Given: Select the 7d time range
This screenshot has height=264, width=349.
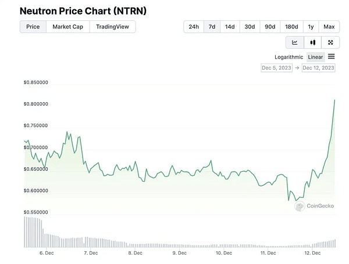Looking at the screenshot, I should (212, 27).
